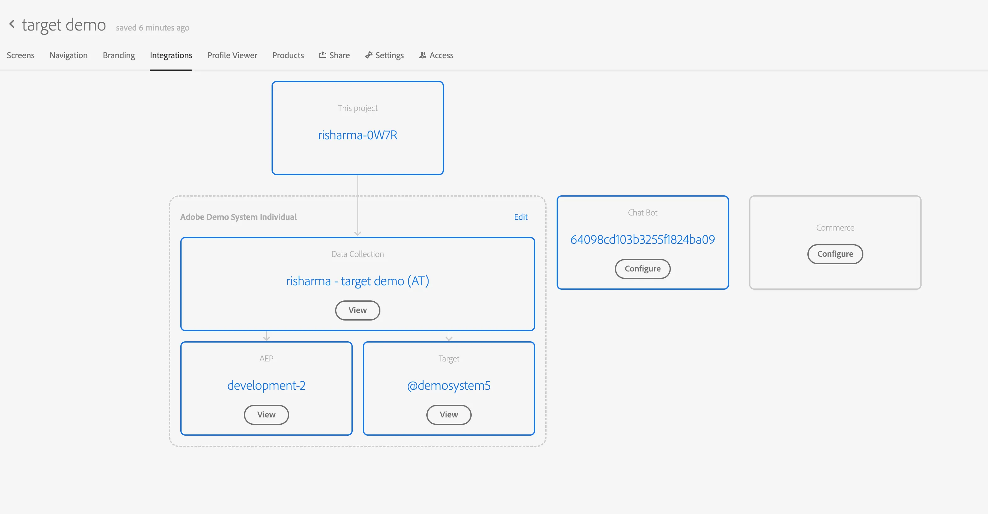Select the Integrations tab
The height and width of the screenshot is (514, 988).
pos(171,55)
